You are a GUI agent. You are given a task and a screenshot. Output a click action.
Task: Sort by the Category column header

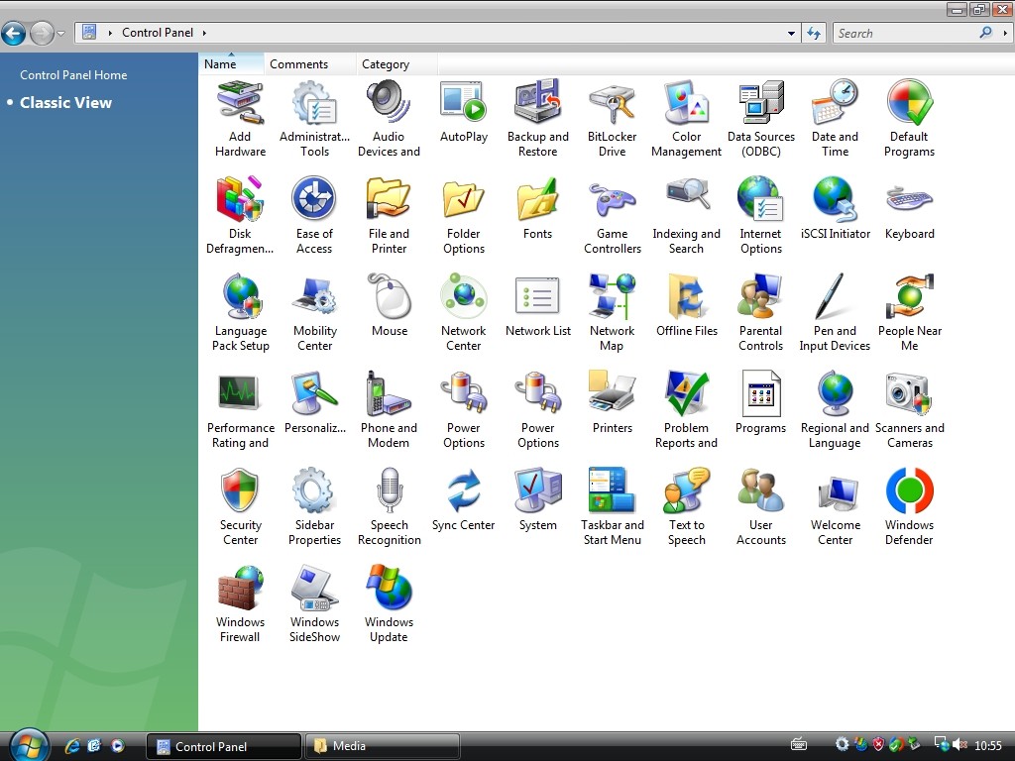click(x=396, y=64)
